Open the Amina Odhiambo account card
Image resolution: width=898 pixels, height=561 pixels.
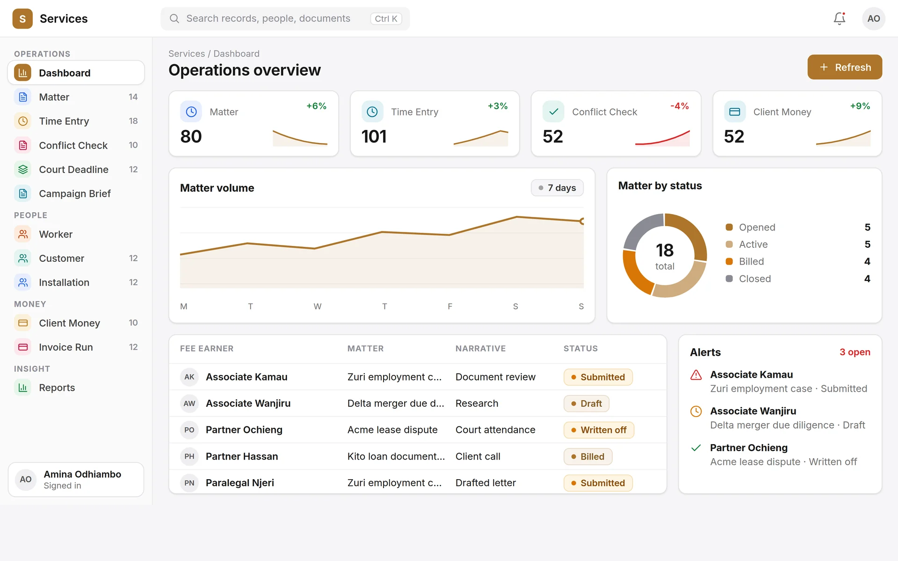(76, 480)
